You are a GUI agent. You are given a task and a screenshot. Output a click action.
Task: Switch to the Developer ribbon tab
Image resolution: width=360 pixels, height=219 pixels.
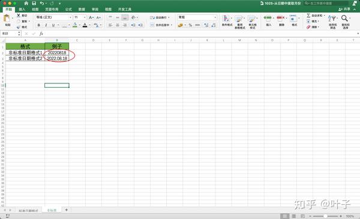pos(125,9)
